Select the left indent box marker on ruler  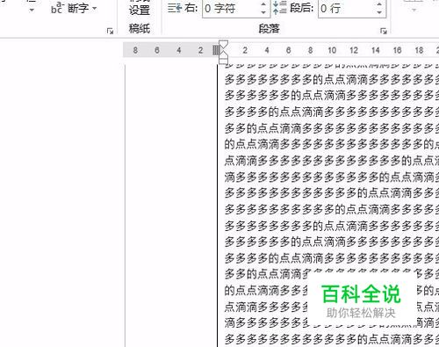coord(223,61)
